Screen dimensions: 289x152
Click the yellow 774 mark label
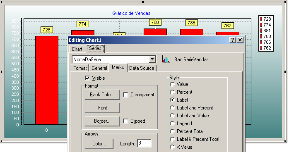click(x=82, y=24)
